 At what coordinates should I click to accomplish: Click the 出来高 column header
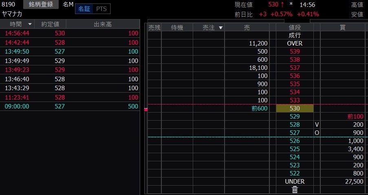click(102, 24)
